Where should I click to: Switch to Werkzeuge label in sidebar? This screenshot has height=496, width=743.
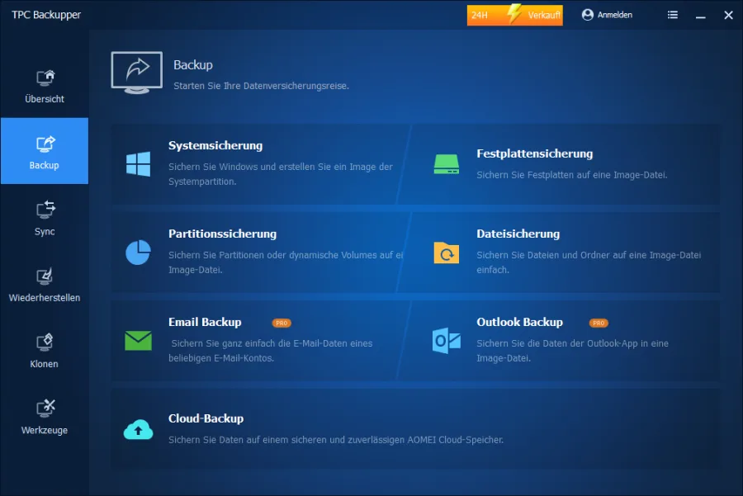[45, 430]
